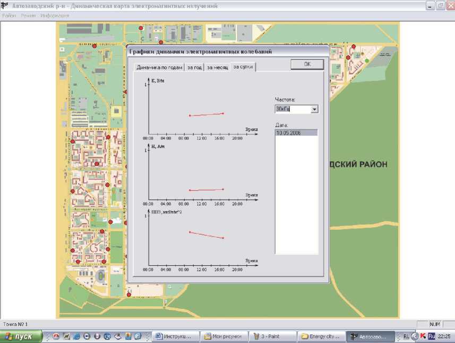Screen dimensions: 455x343
Task: Open Internet Explorer from quick launch
Action: pyautogui.click(x=76, y=336)
